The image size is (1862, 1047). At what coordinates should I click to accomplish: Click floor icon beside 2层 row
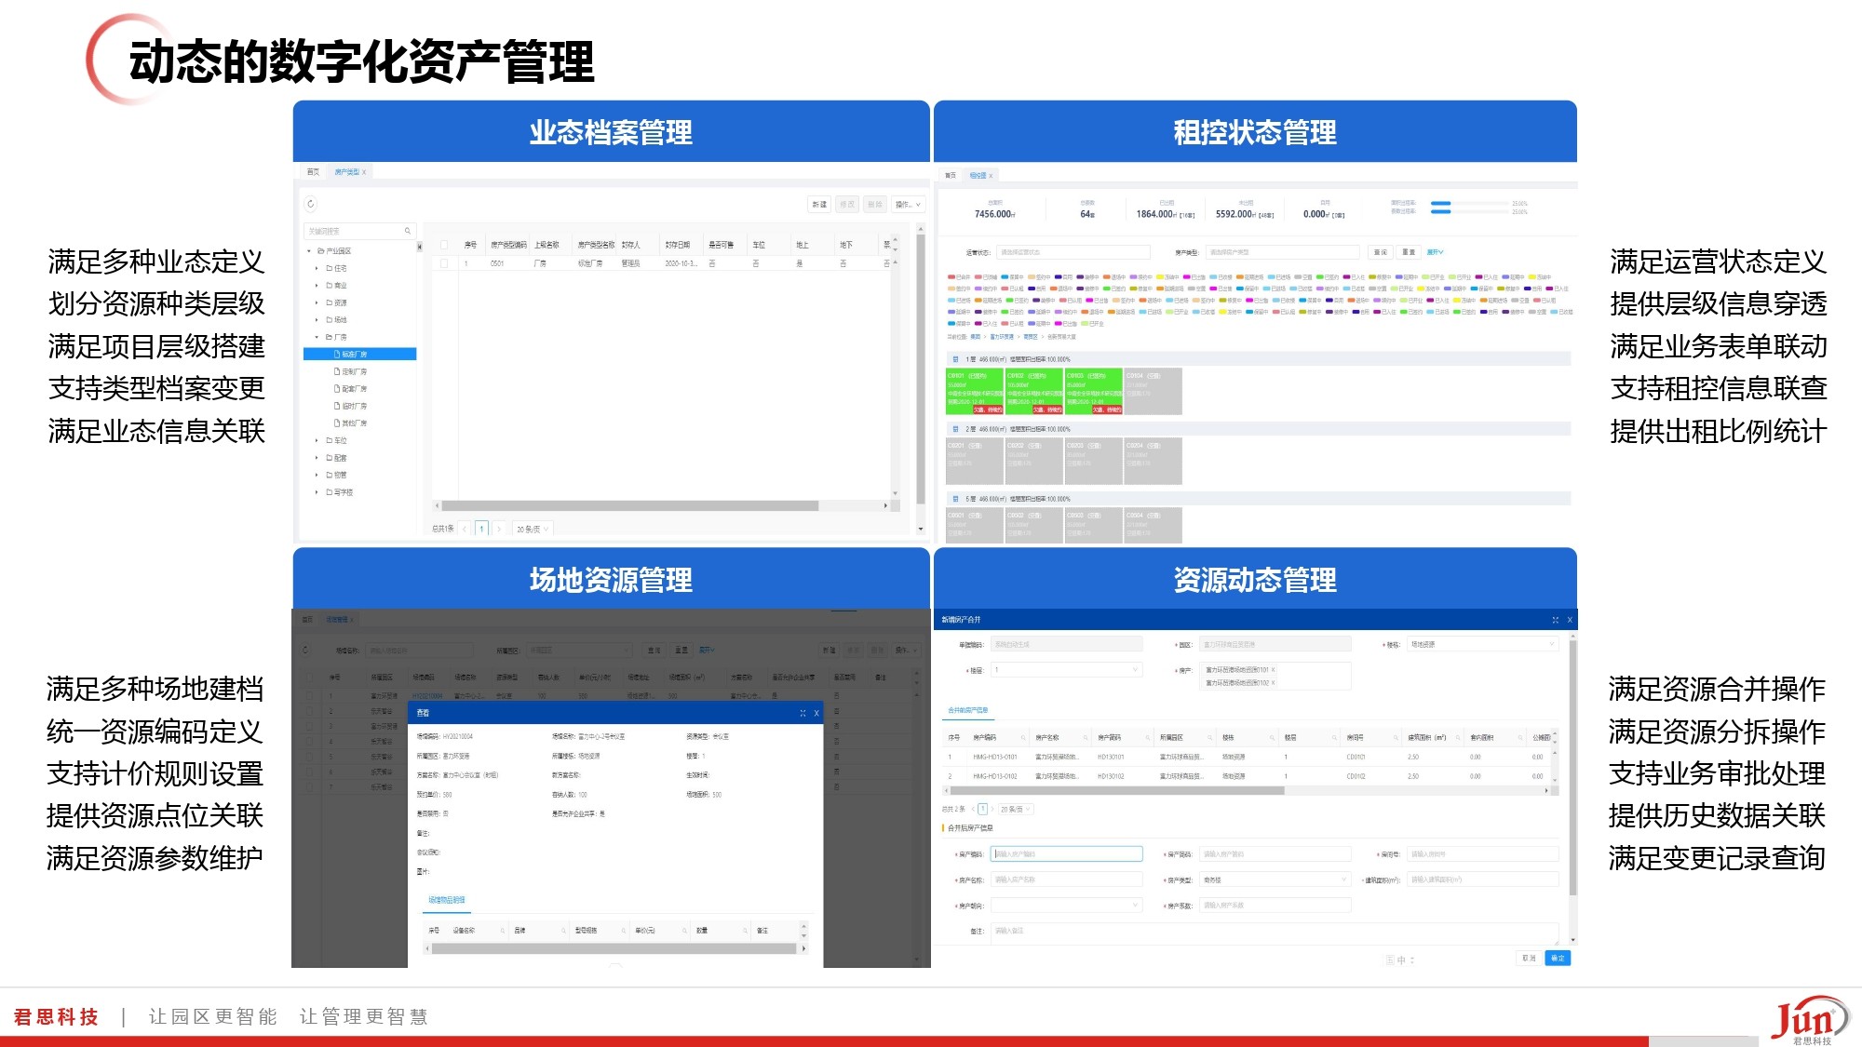click(955, 429)
